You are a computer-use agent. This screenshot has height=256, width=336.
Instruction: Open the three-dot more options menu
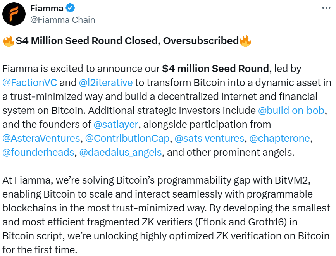coord(326,8)
